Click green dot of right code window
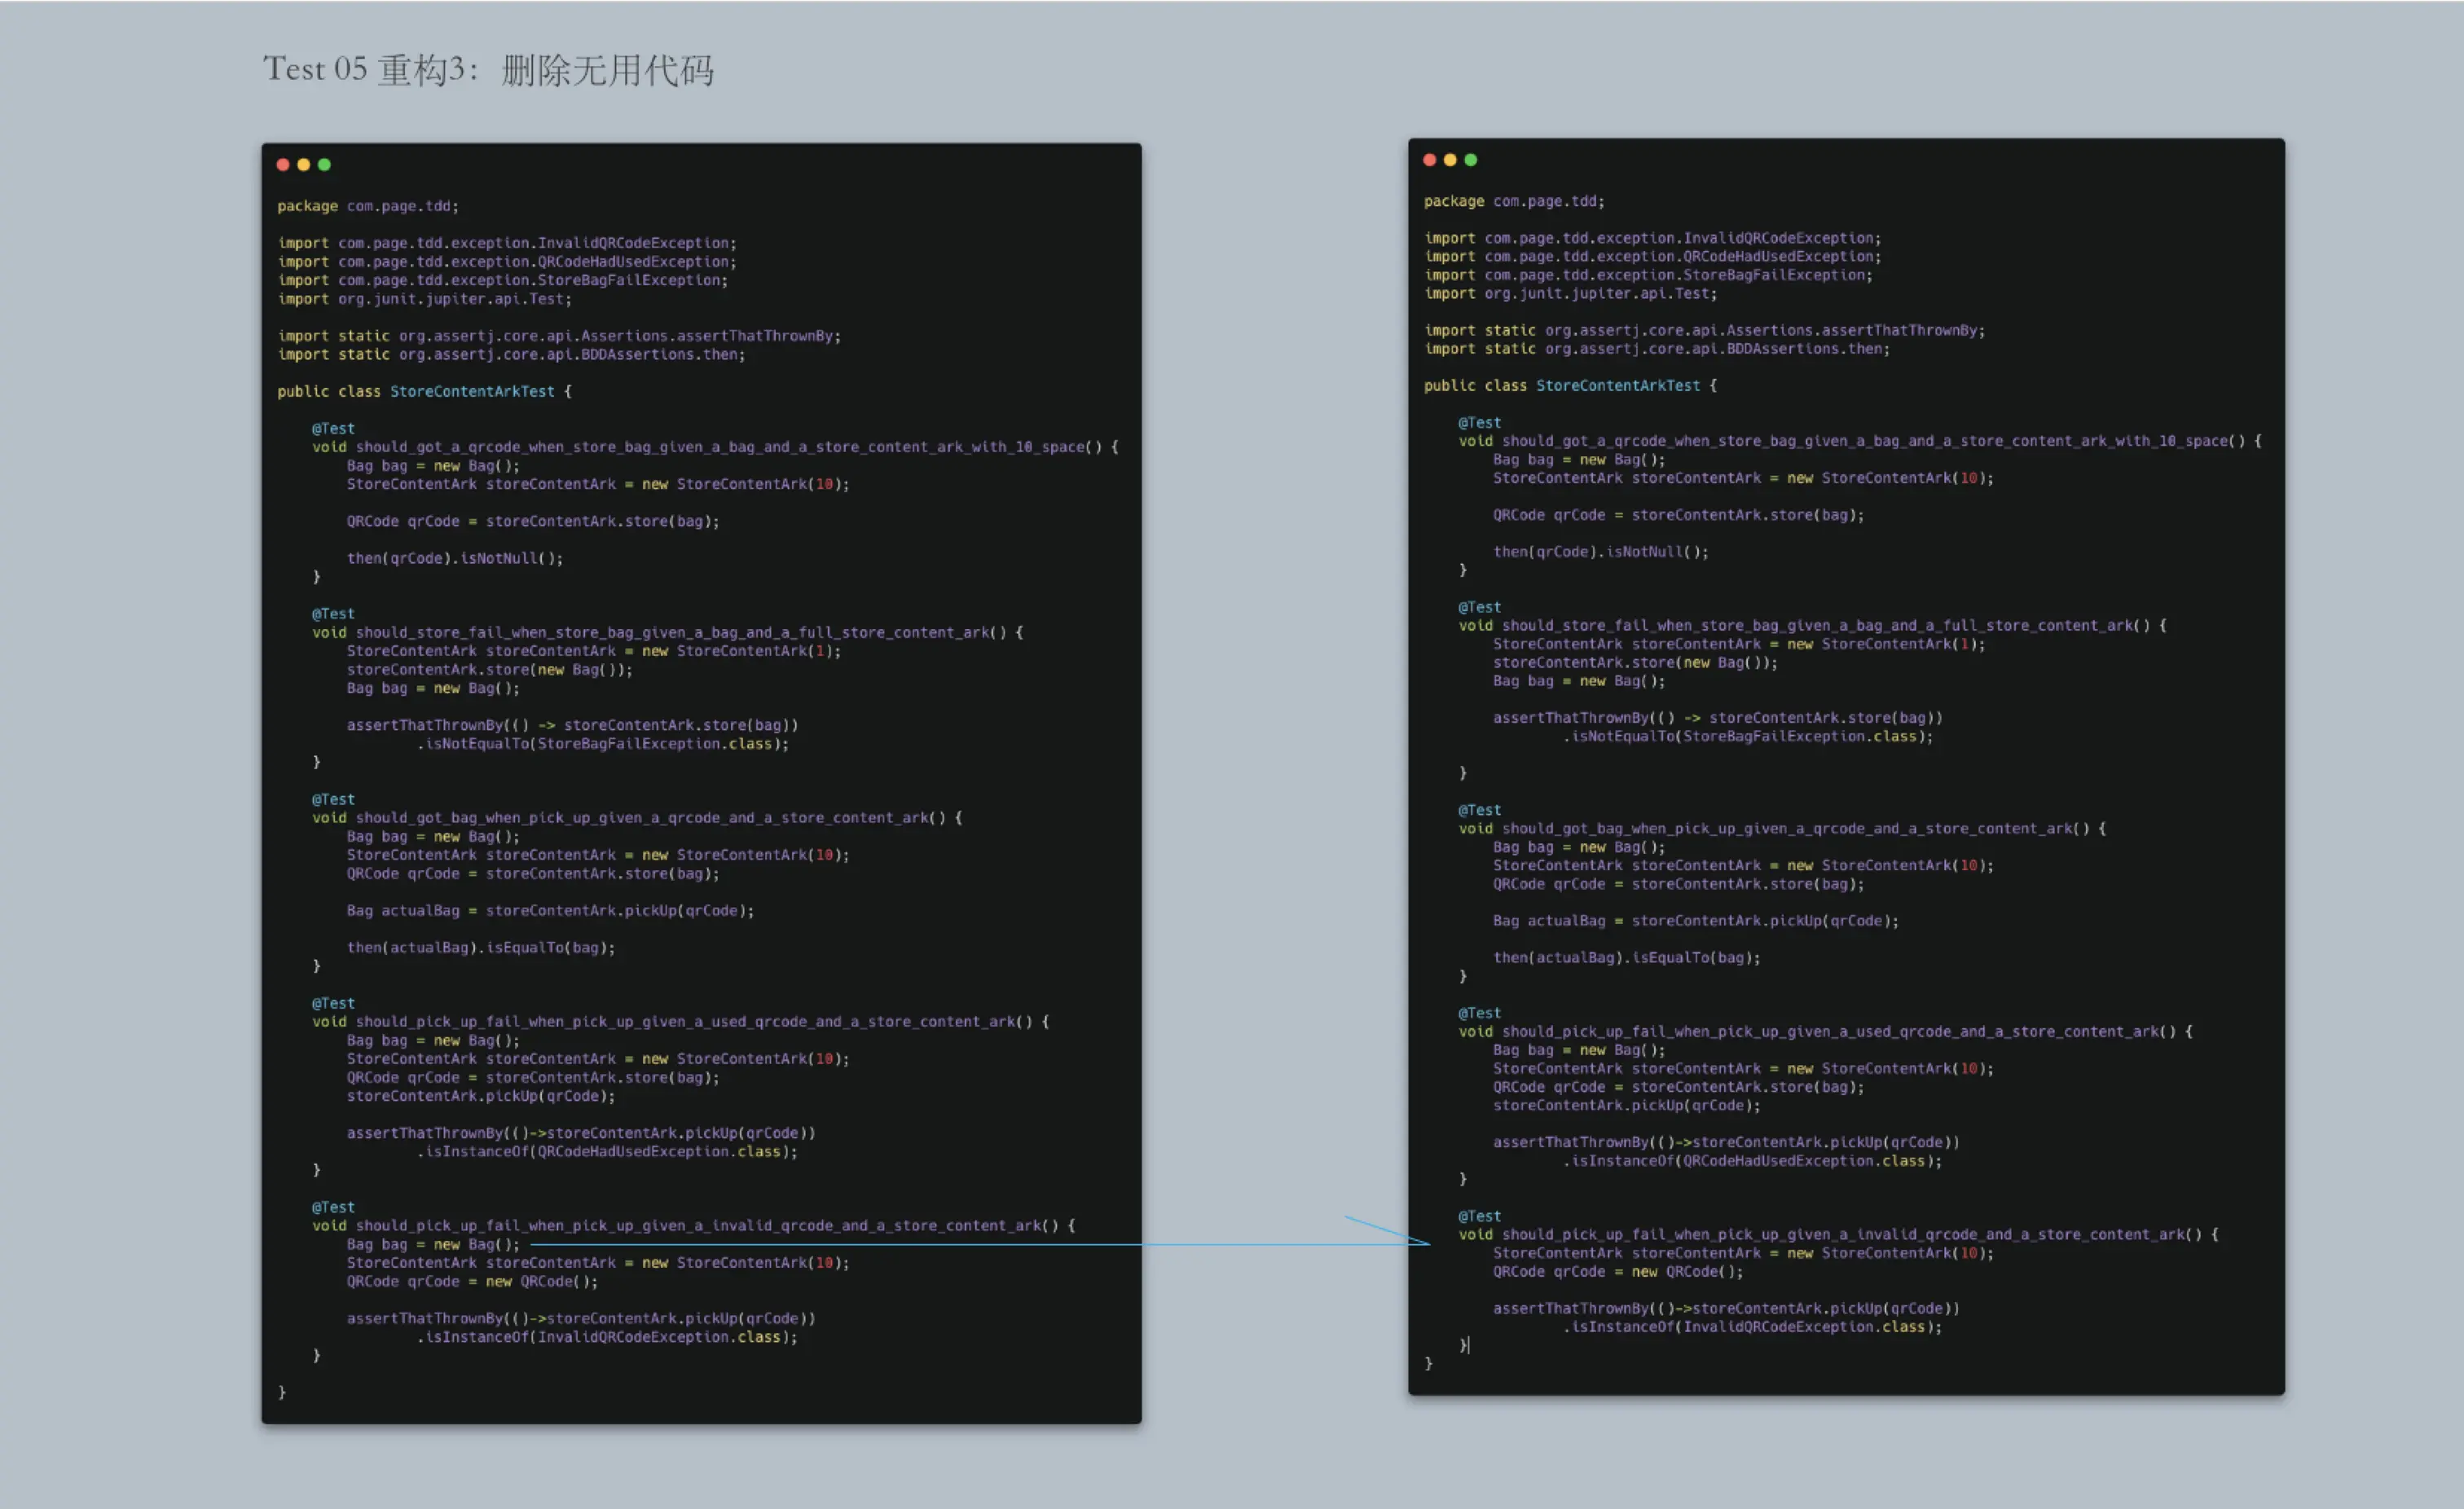 [x=1470, y=160]
